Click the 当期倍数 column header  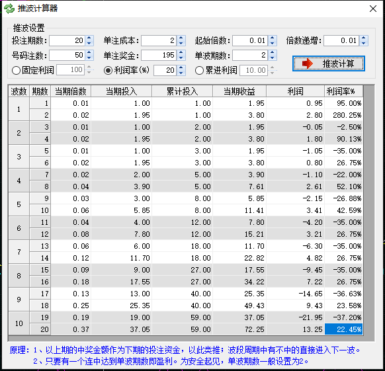[x=71, y=91]
